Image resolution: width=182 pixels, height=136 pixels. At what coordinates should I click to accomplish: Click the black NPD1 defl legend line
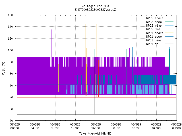click(x=169, y=44)
